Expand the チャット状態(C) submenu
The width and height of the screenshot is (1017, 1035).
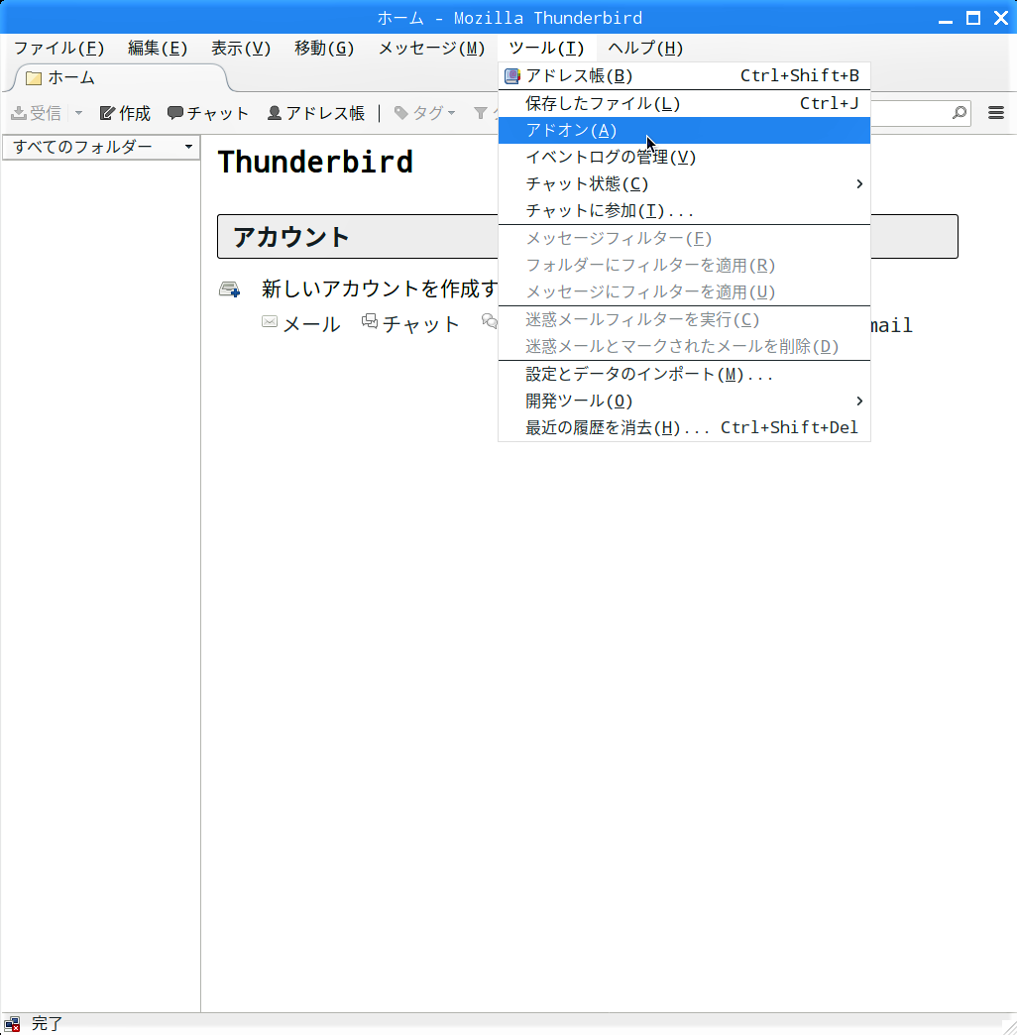point(684,184)
